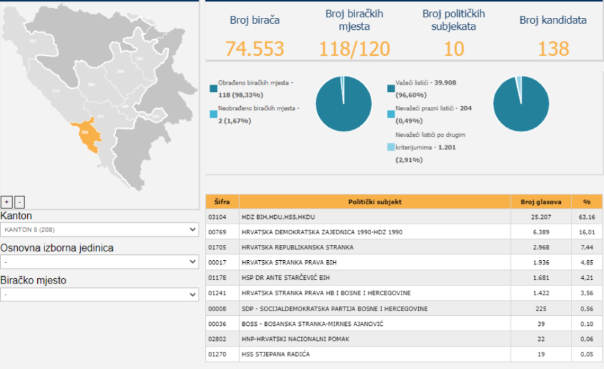Screen dimensions: 604x369
Task: Click the Neobrađeno biračkih mjesta legend swatch
Action: pyautogui.click(x=213, y=113)
